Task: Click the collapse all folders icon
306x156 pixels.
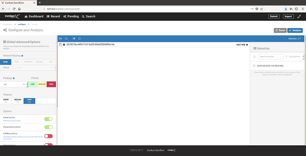Action: [x=66, y=39]
